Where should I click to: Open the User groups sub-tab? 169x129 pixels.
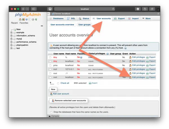[84, 25]
